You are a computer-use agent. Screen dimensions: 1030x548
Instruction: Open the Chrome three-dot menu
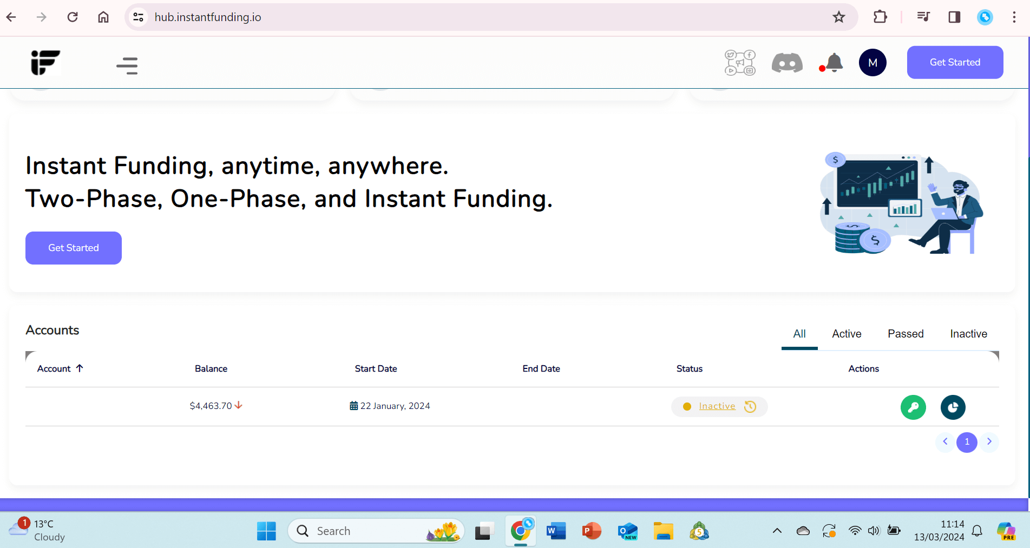(1014, 17)
